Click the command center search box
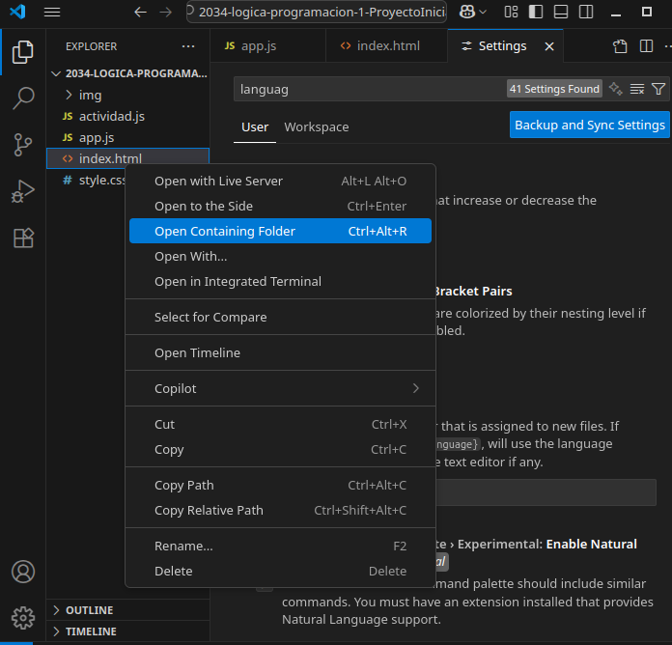This screenshot has width=672, height=645. pyautogui.click(x=317, y=12)
